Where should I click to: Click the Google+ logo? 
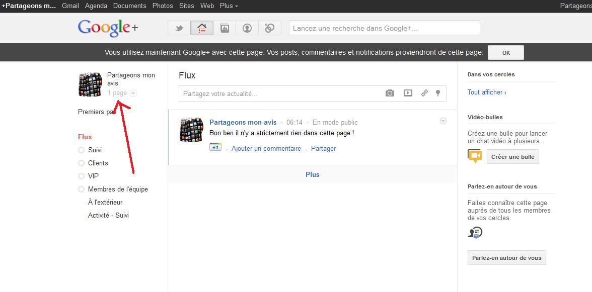point(108,28)
